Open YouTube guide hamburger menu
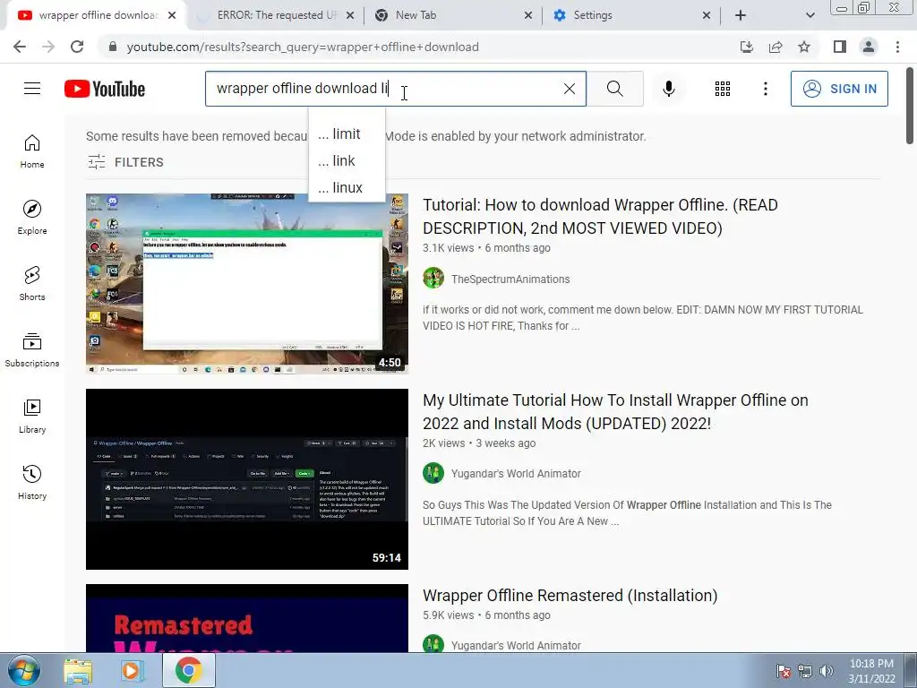Image resolution: width=917 pixels, height=688 pixels. pos(32,89)
